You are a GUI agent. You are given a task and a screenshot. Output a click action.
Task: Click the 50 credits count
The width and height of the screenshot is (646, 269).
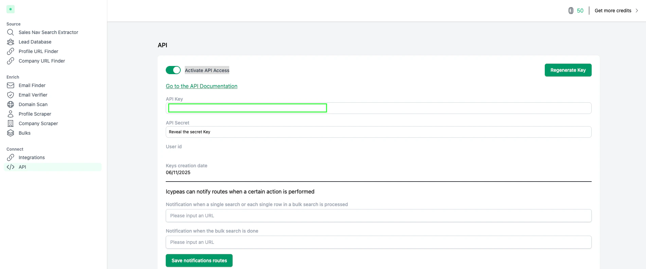580,11
